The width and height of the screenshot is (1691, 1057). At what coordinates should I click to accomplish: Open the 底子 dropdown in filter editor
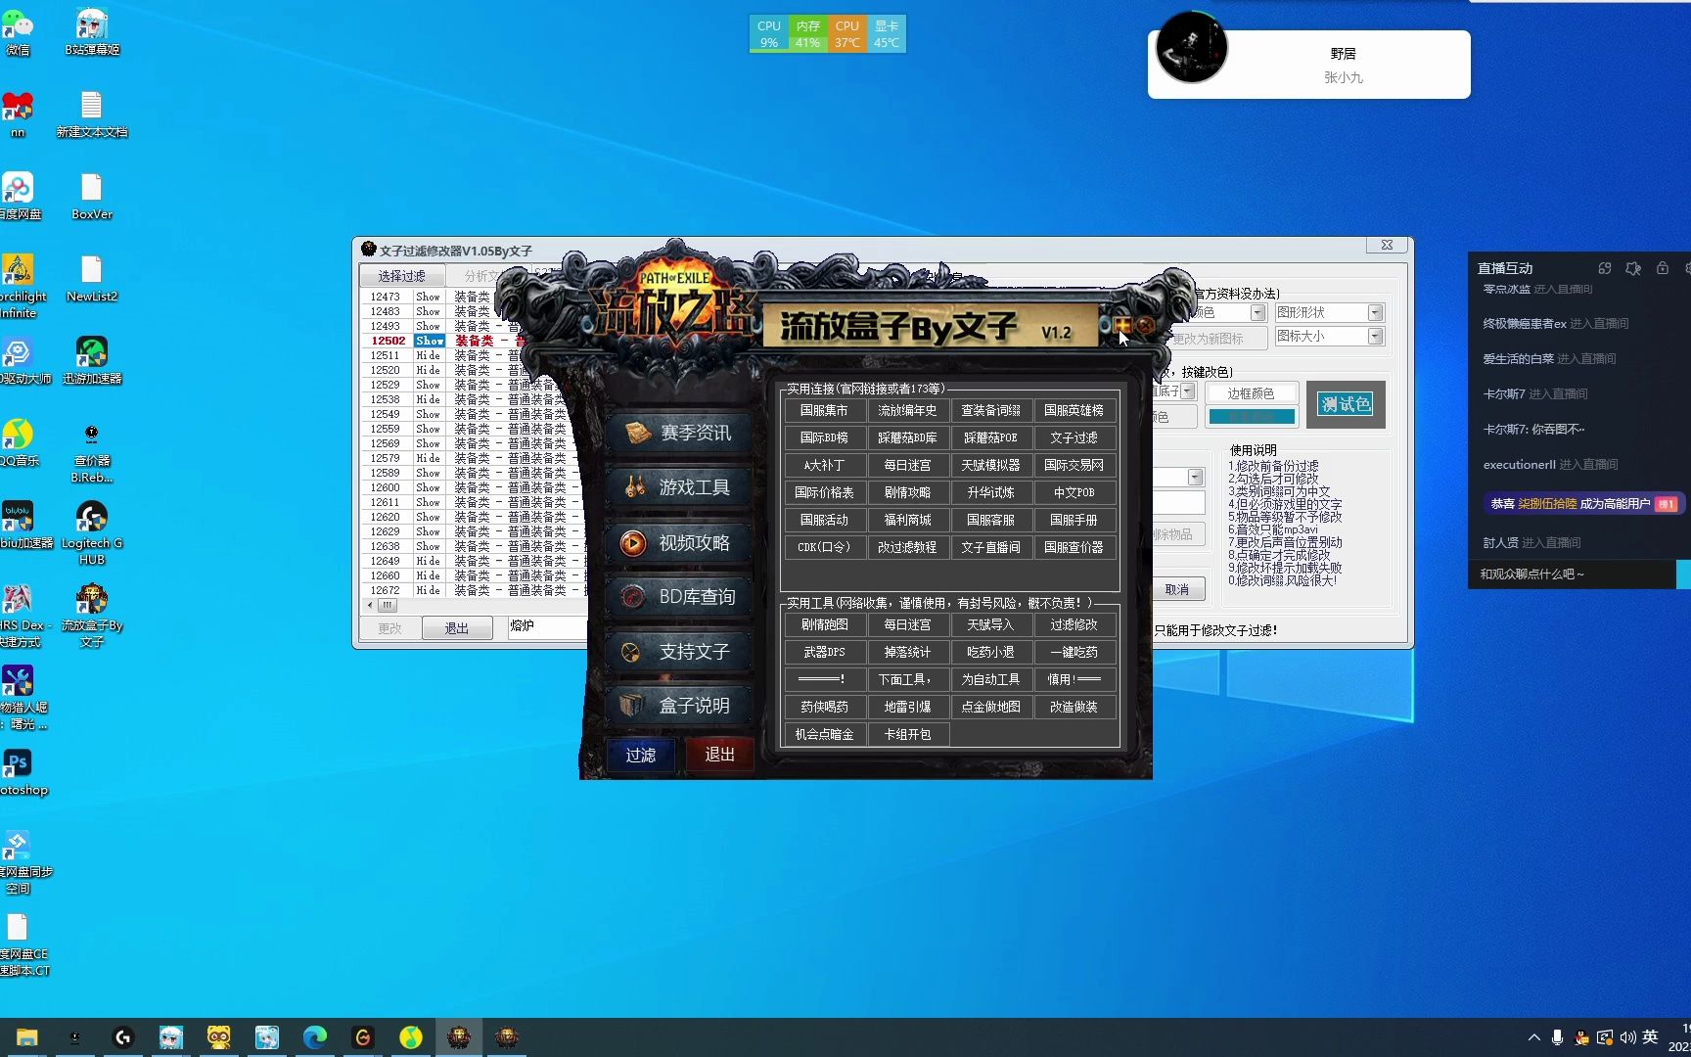coord(1187,391)
